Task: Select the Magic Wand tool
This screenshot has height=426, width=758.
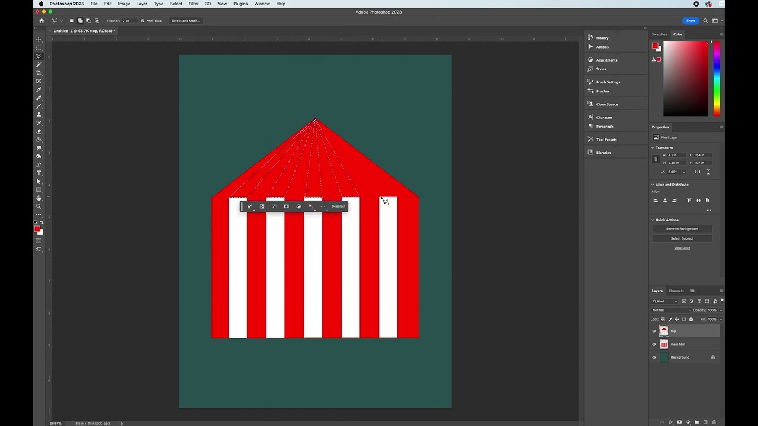Action: 39,64
